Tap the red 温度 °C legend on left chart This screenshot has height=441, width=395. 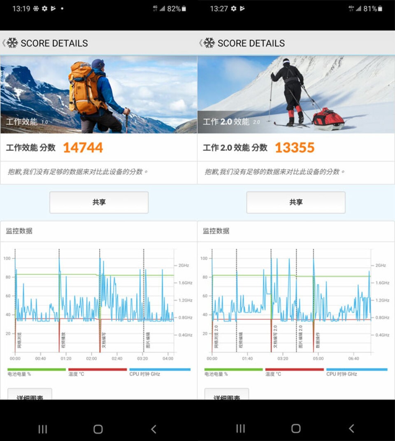pos(98,372)
